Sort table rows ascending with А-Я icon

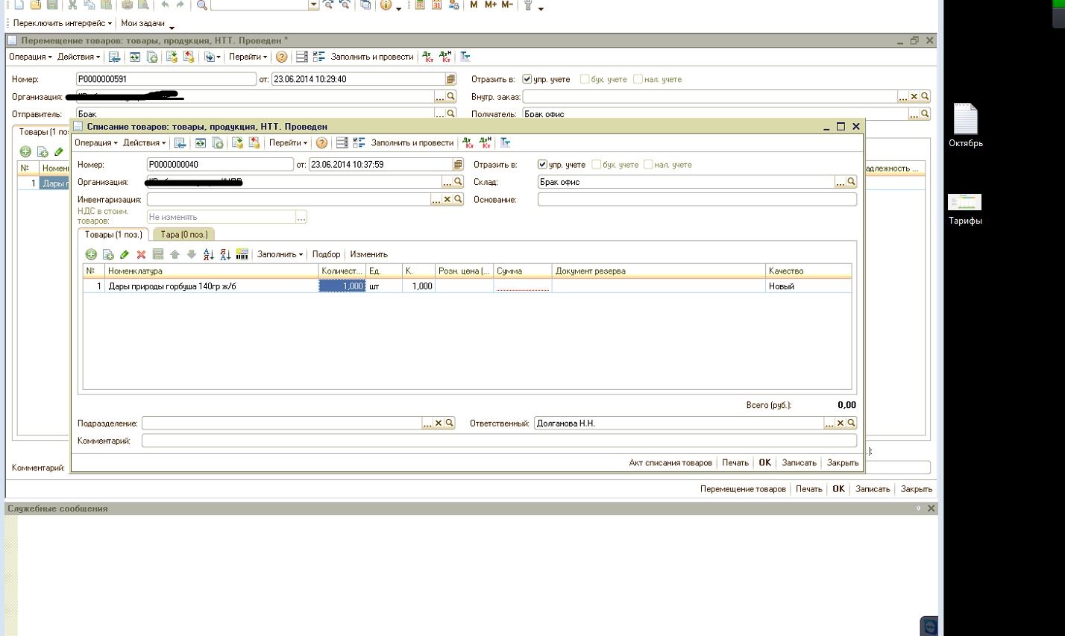pyautogui.click(x=208, y=255)
